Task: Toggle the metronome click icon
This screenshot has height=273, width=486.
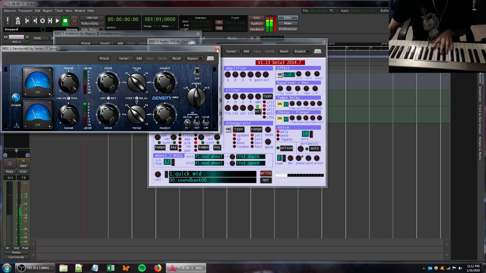Action: 17,21
